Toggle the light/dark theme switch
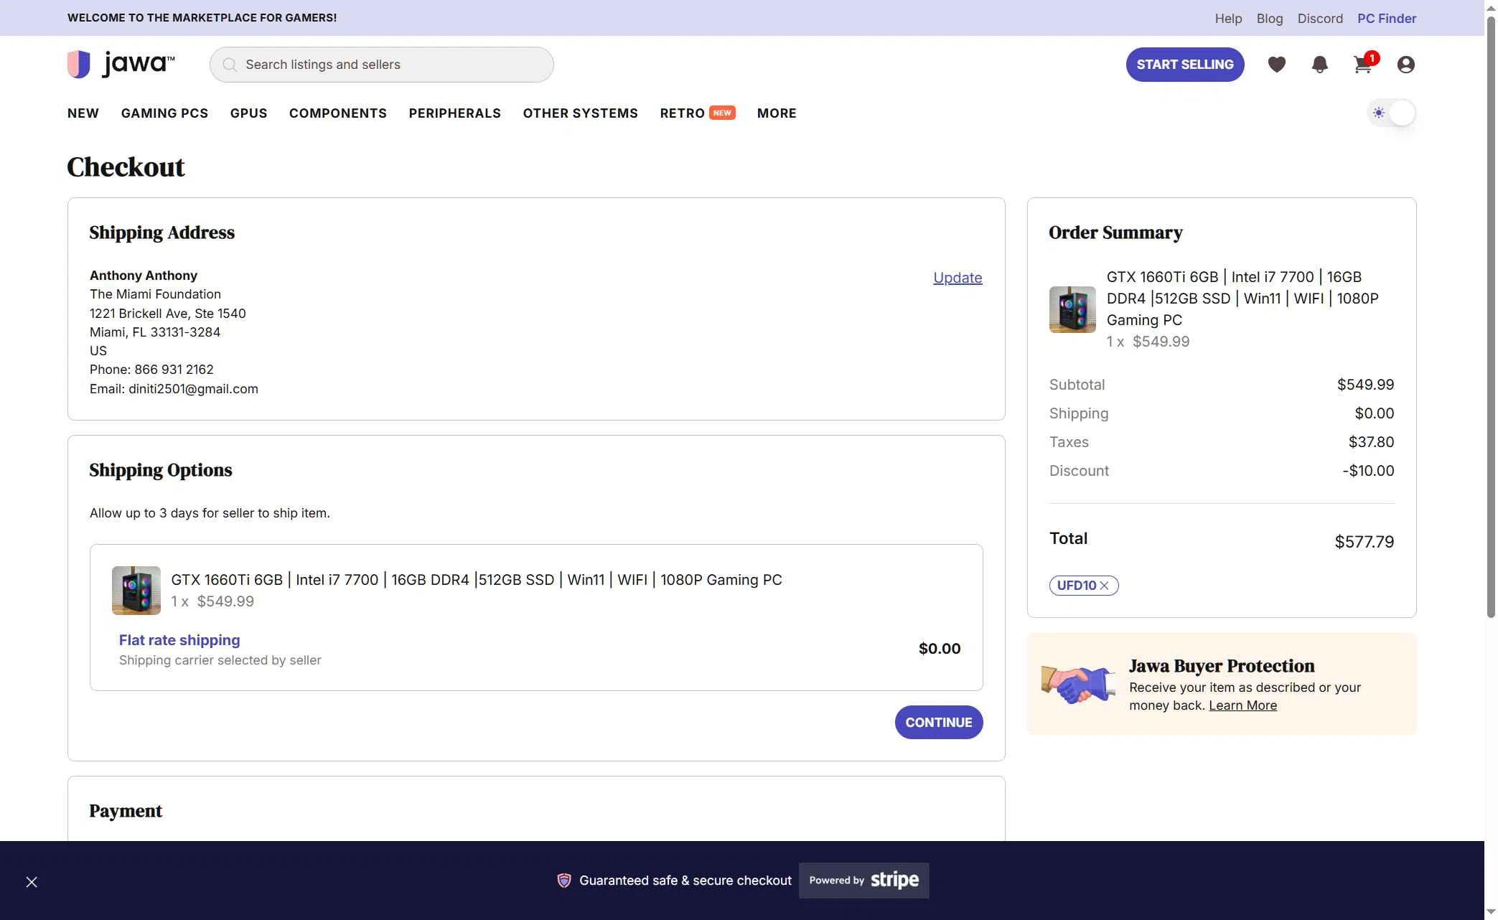 pyautogui.click(x=1392, y=113)
